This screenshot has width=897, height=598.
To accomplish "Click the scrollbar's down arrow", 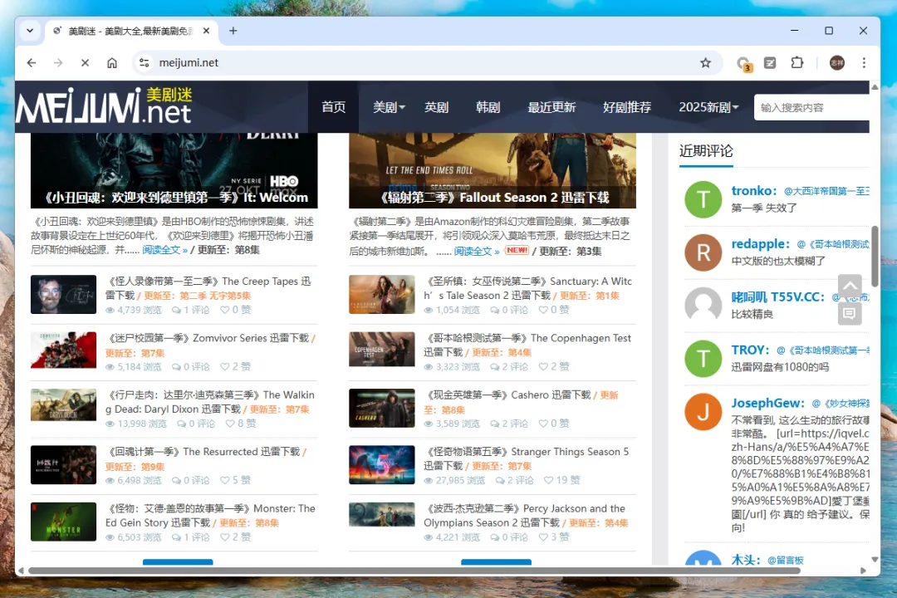I will pos(875,559).
